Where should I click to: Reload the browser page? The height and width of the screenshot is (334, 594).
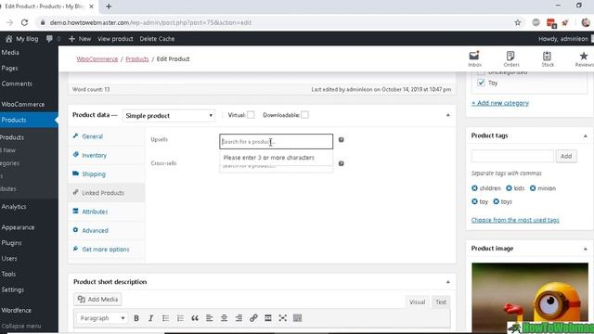[x=25, y=22]
